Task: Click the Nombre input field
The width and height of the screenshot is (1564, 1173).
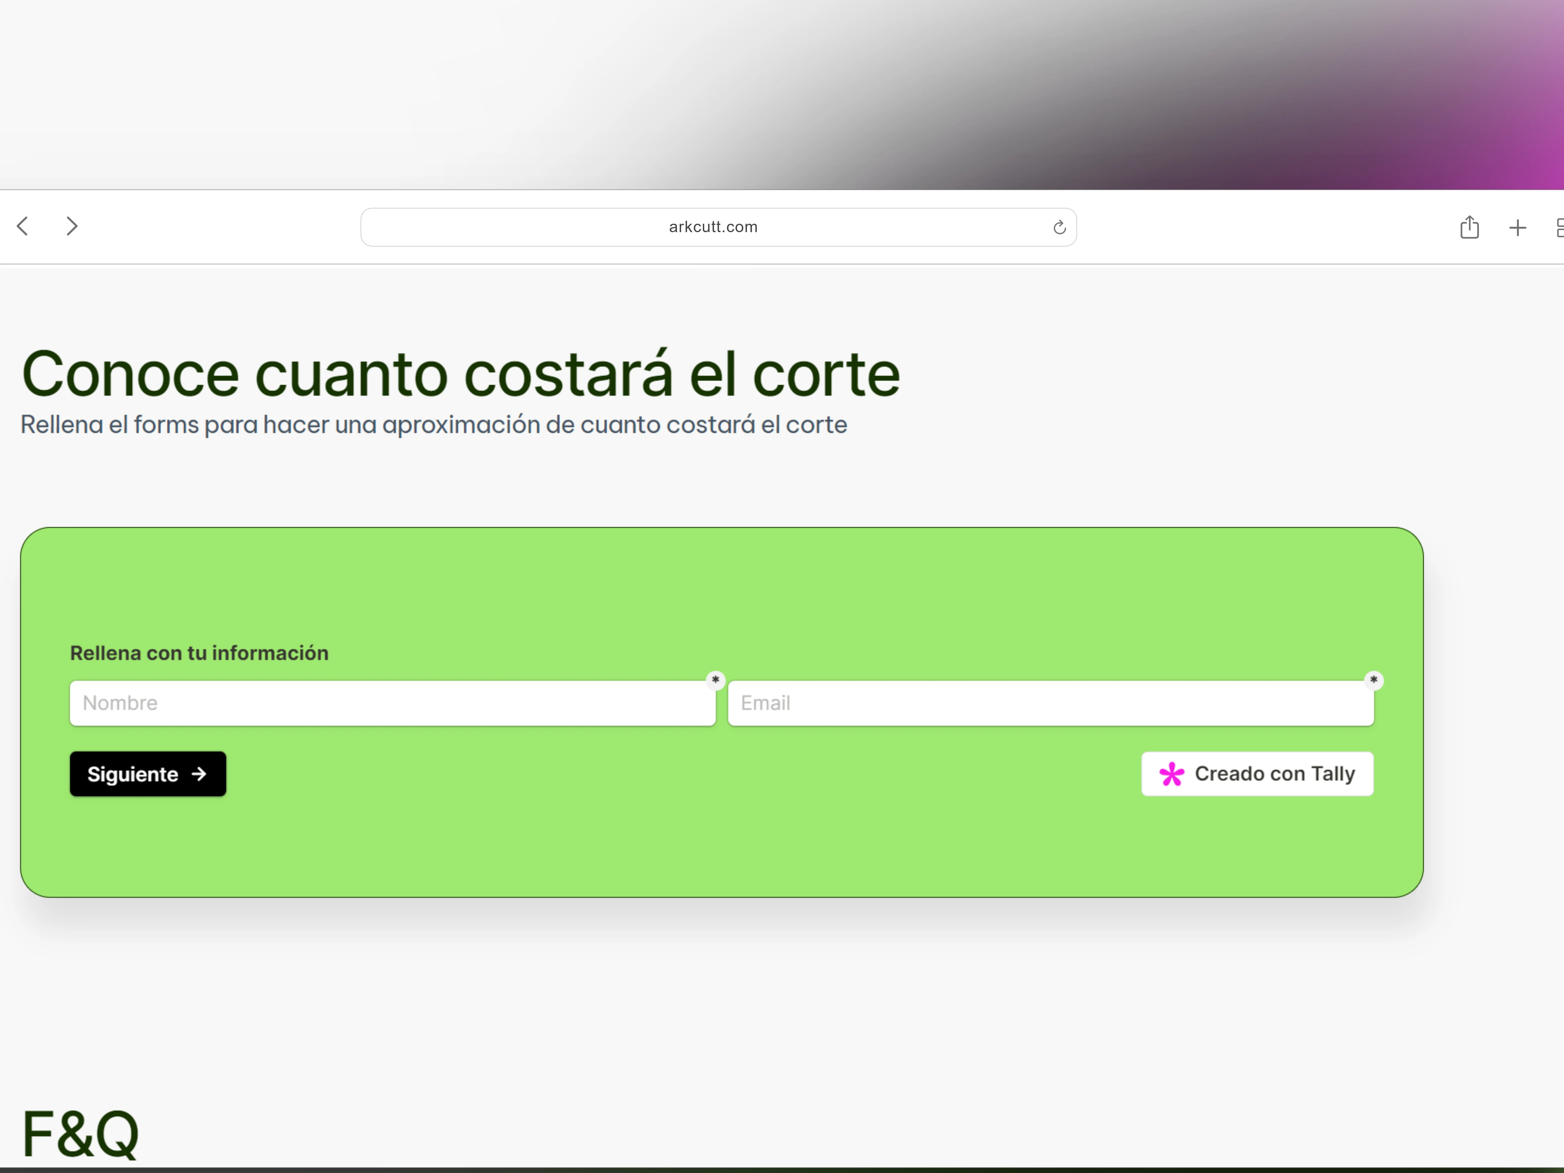Action: [392, 703]
